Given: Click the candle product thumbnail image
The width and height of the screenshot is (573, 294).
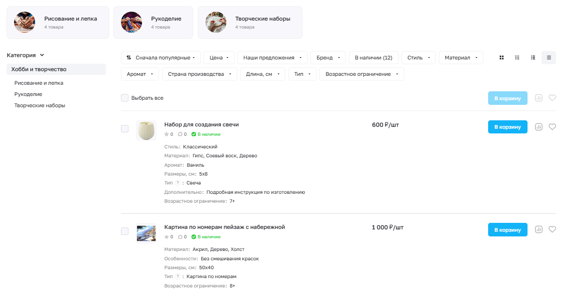Looking at the screenshot, I should click(x=146, y=131).
